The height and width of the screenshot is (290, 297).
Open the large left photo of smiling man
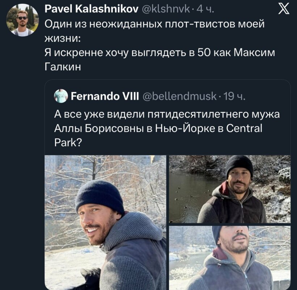click(x=105, y=222)
